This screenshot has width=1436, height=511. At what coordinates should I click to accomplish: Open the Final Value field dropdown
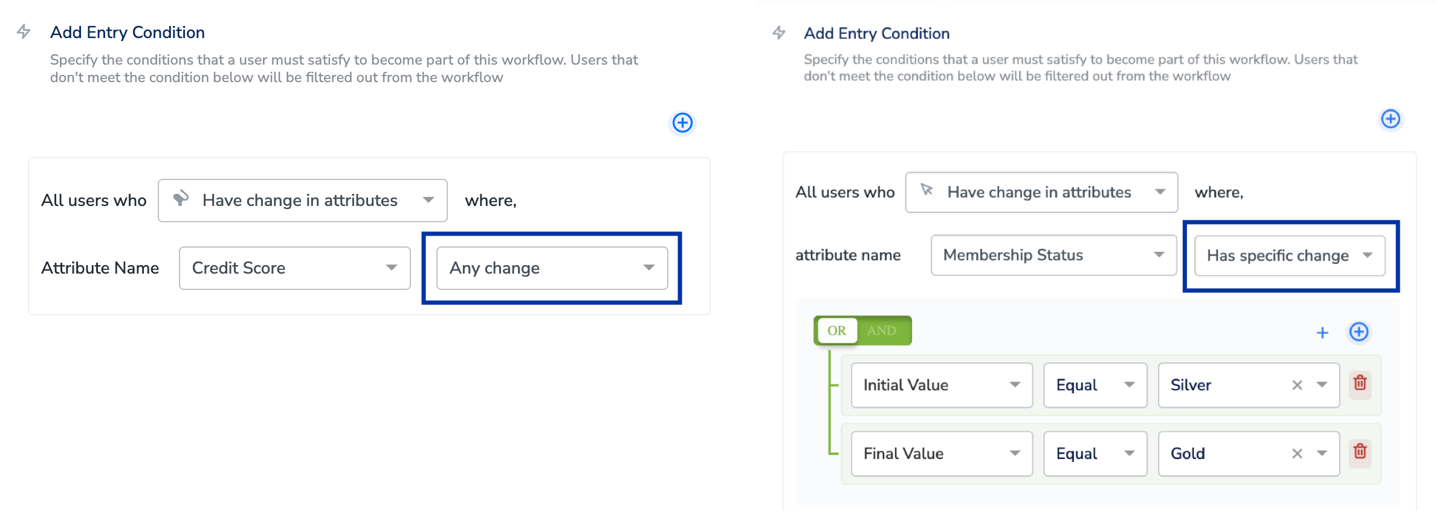[x=941, y=454]
